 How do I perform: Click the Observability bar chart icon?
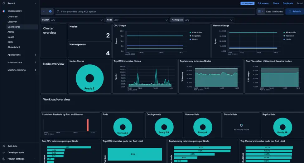pos(4,11)
